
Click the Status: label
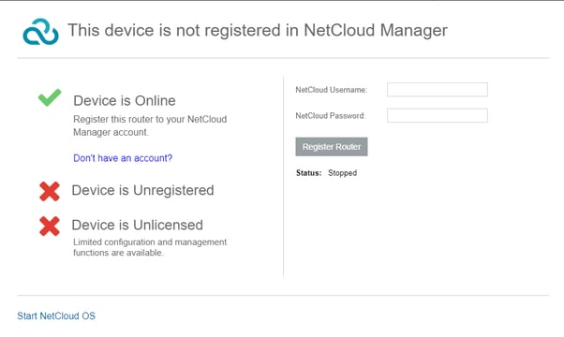coord(308,173)
